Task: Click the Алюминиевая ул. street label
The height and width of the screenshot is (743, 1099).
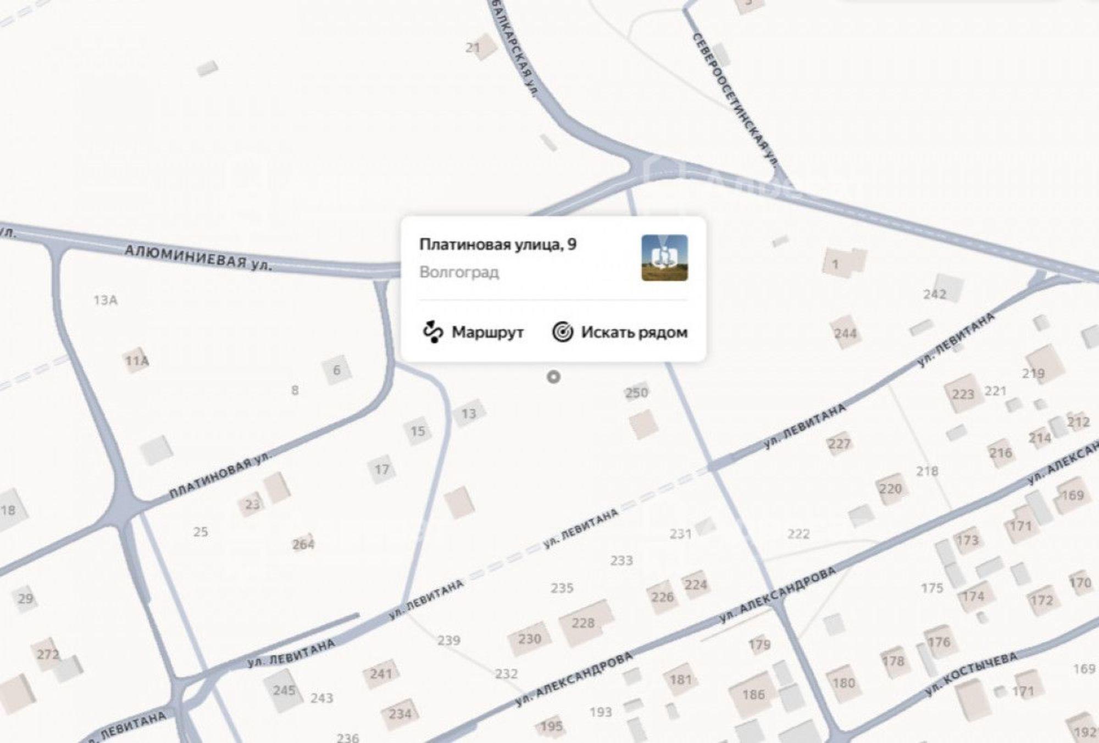Action: click(198, 258)
